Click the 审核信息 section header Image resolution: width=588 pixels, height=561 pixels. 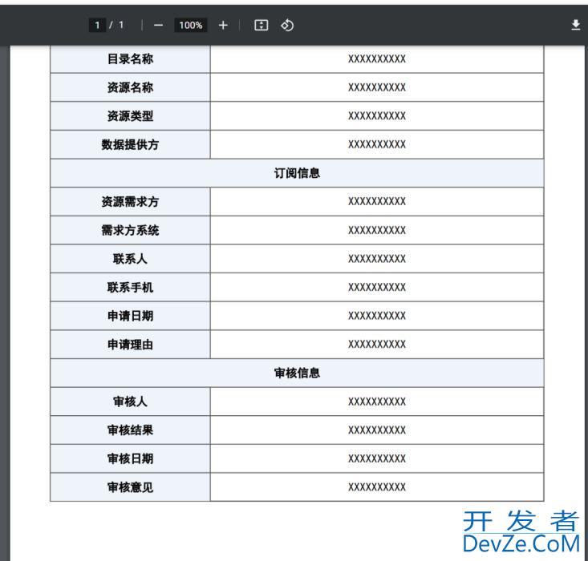coord(297,373)
